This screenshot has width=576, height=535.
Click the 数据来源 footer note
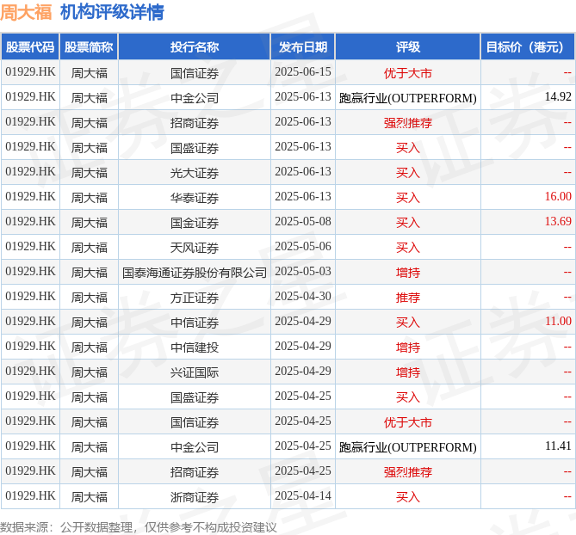coord(138,527)
